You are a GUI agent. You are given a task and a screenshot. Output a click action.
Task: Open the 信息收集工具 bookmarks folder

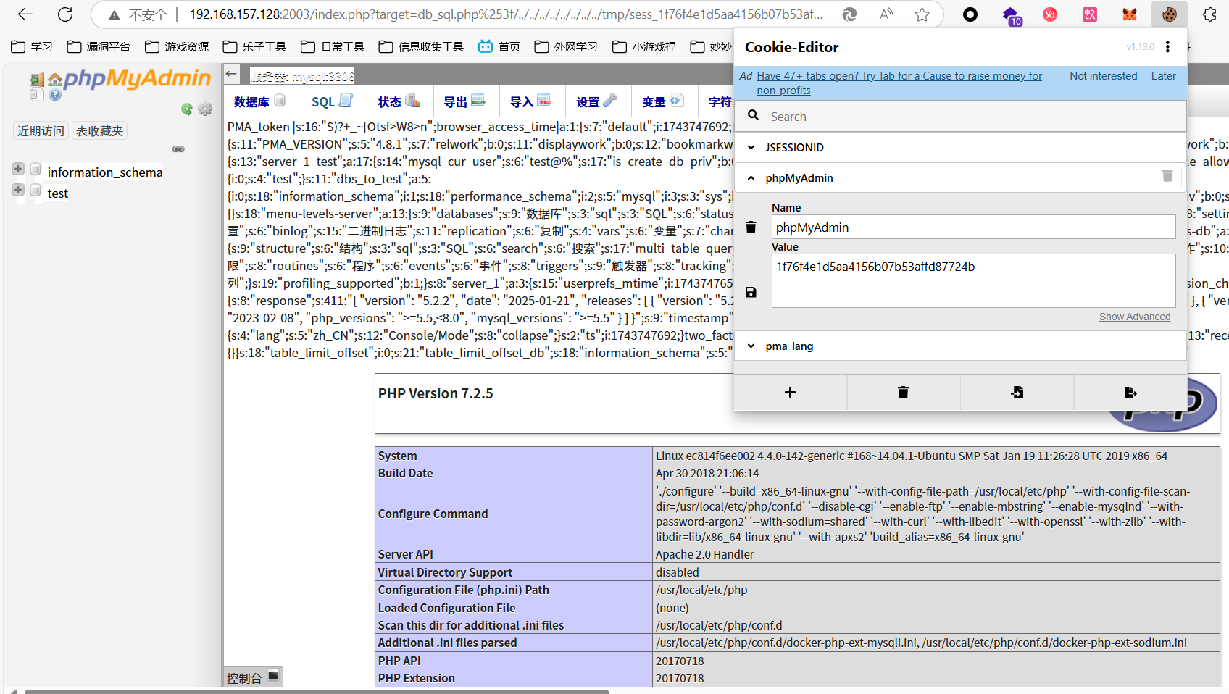pos(421,46)
